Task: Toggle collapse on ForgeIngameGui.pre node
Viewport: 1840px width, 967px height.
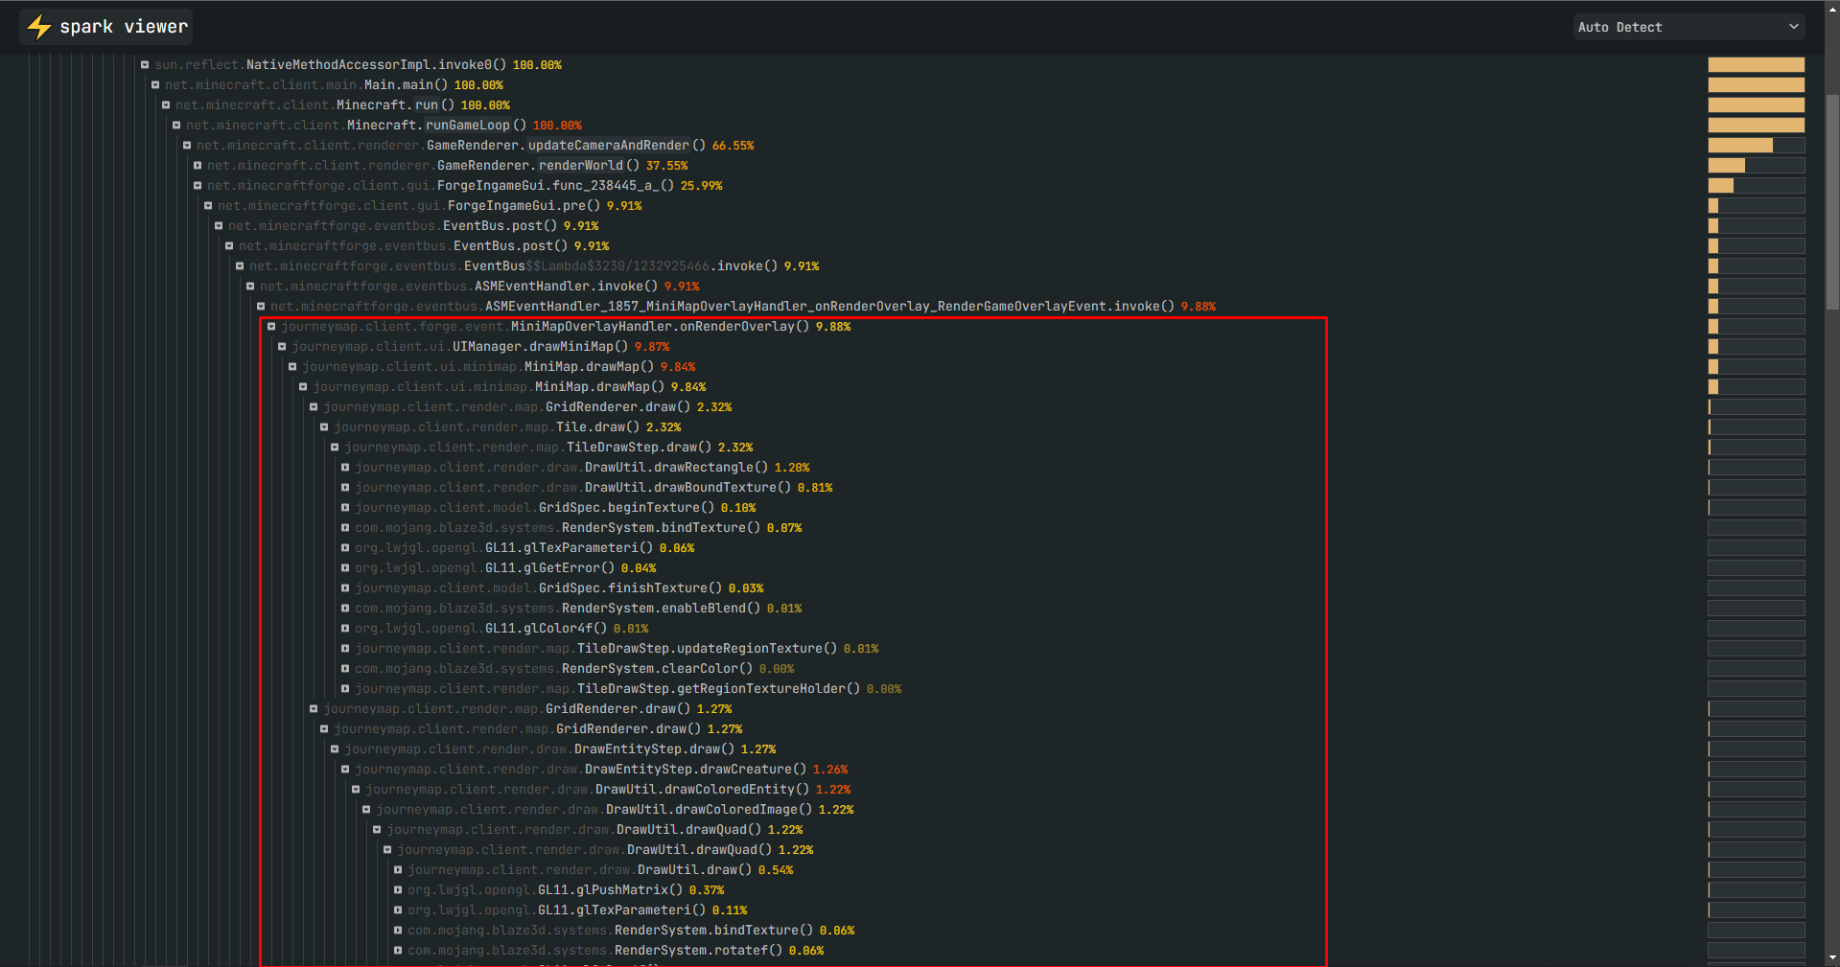Action: [x=208, y=205]
